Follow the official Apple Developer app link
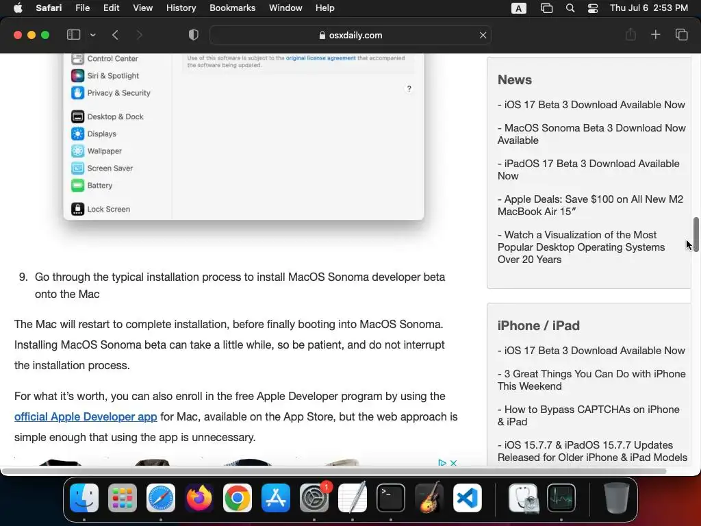Viewport: 701px width, 526px height. (86, 417)
